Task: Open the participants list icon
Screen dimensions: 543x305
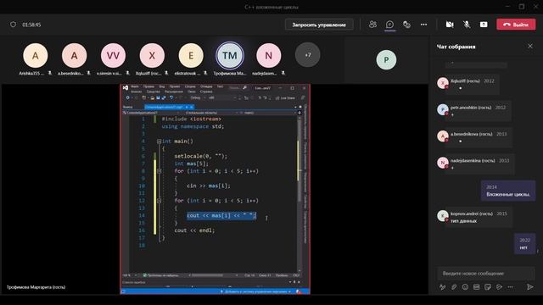Action: (x=372, y=25)
